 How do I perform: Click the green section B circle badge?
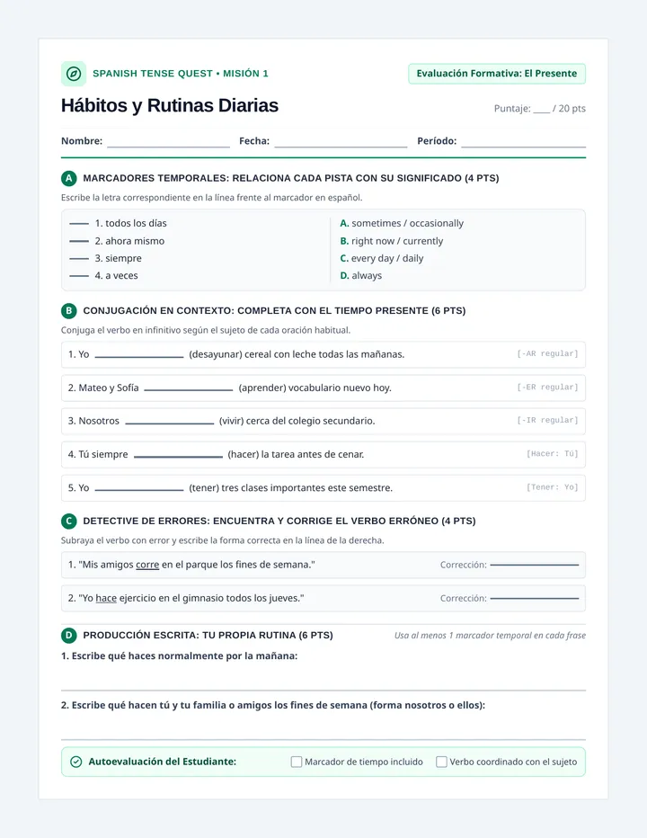68,310
